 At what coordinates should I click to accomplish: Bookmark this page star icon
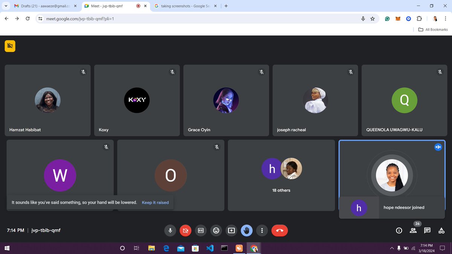click(373, 18)
